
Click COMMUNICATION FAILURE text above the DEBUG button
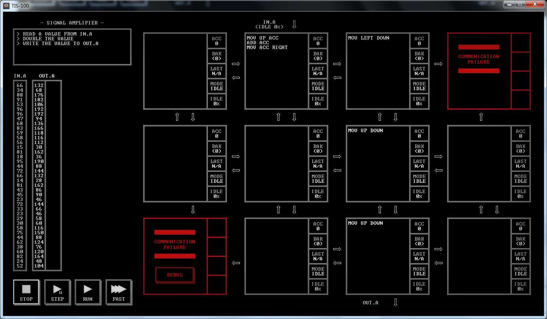175,244
